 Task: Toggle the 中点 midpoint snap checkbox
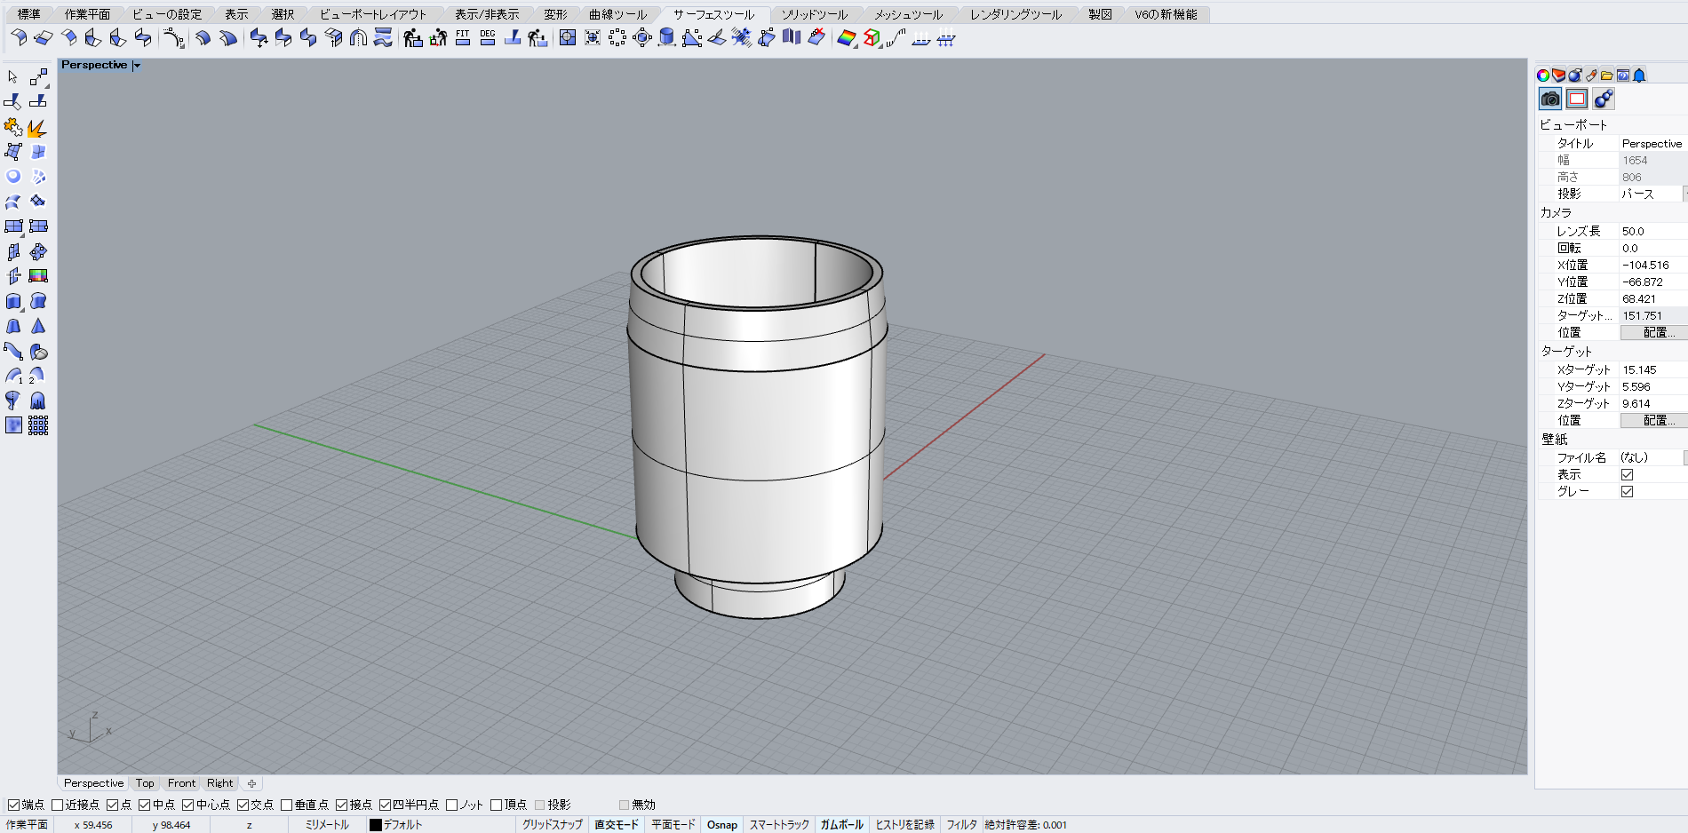145,805
